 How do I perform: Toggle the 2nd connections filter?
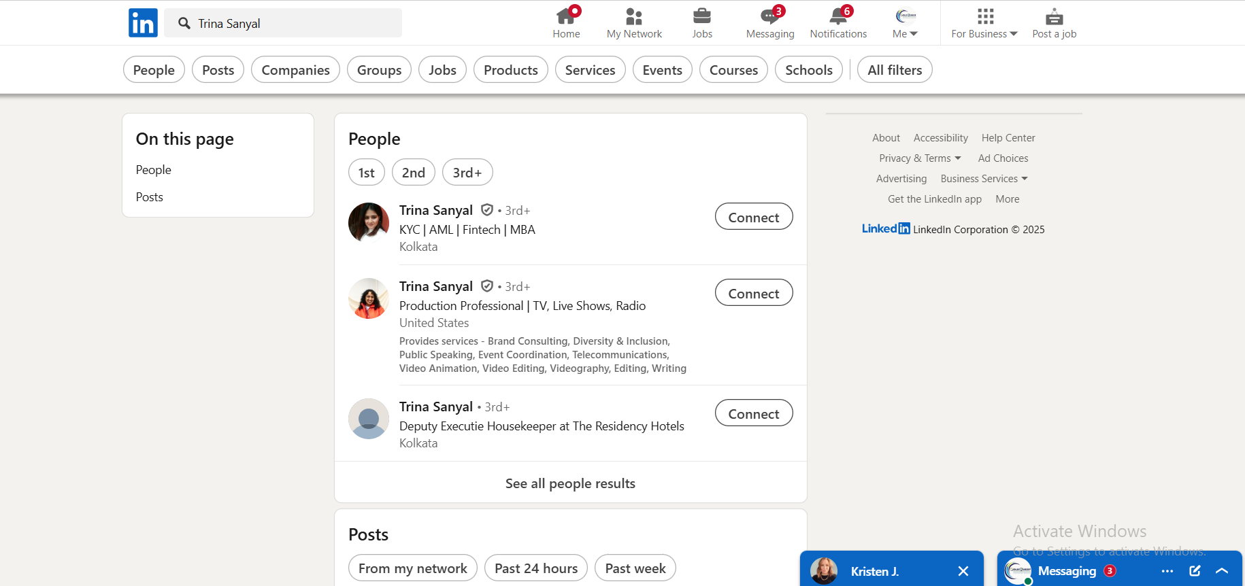[413, 173]
